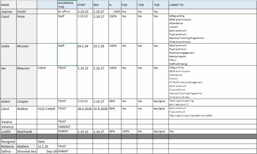The height and width of the screenshot is (154, 257).
Task: Click the 26.6.2024 start date cell
Action: coord(85,112)
